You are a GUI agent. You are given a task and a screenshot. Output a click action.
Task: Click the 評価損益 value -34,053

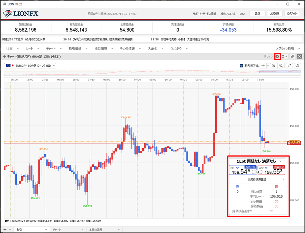pyautogui.click(x=228, y=30)
